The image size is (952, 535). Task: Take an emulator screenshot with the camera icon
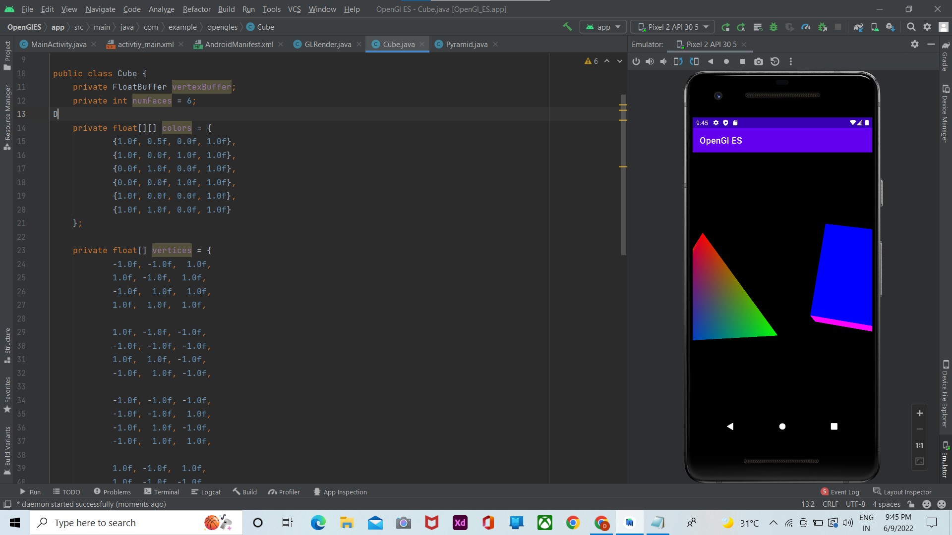coord(759,61)
